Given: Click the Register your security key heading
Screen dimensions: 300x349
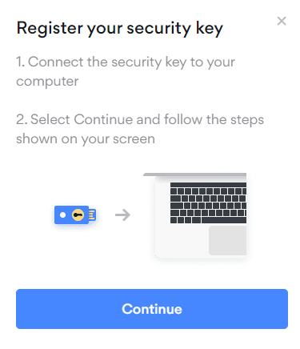Looking at the screenshot, I should pyautogui.click(x=120, y=28).
